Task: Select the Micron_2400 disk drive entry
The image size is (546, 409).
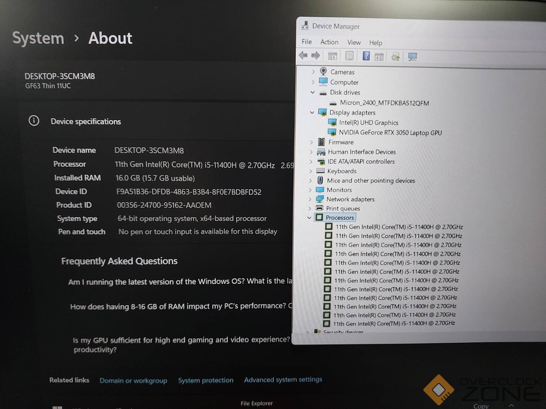Action: 384,103
